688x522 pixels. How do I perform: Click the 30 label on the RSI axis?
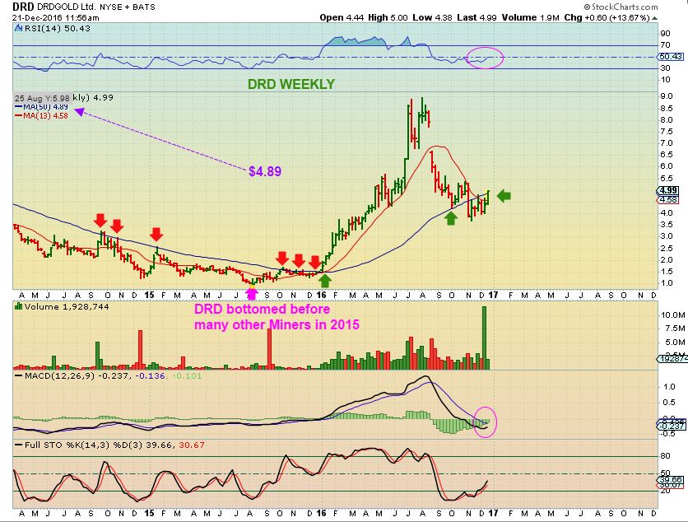(x=665, y=68)
